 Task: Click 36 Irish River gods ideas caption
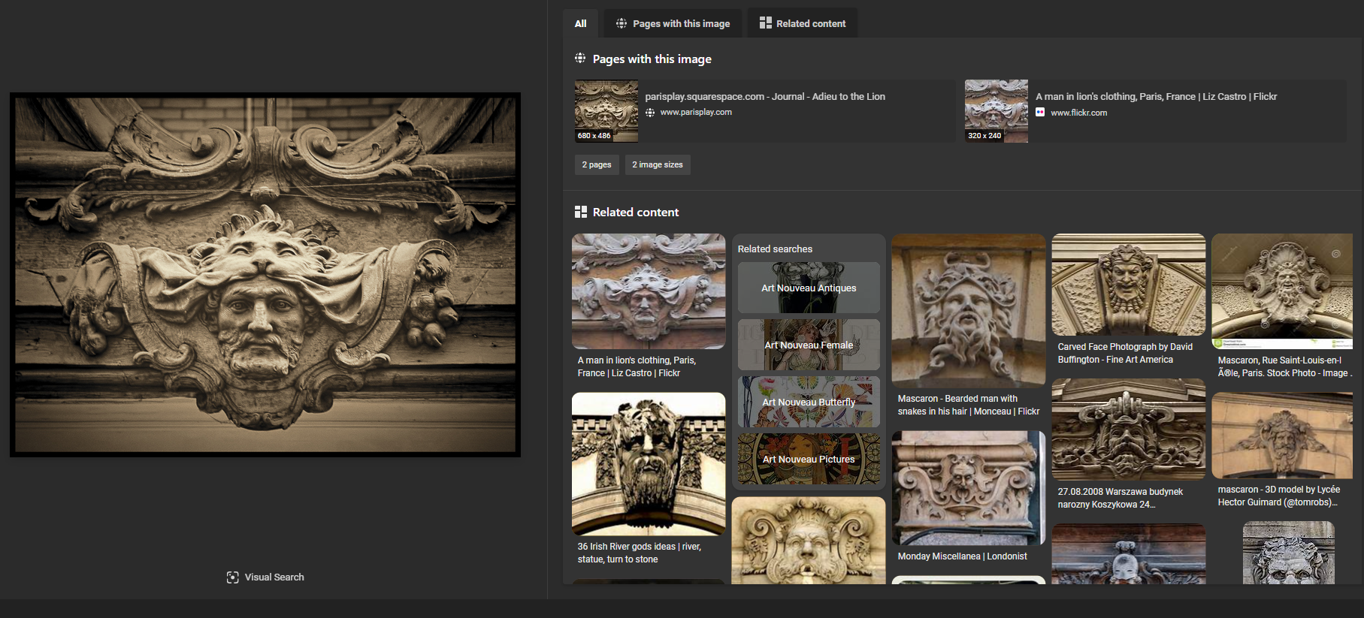click(x=639, y=553)
